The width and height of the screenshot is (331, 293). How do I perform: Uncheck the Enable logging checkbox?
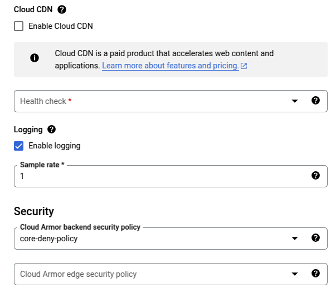click(x=18, y=146)
